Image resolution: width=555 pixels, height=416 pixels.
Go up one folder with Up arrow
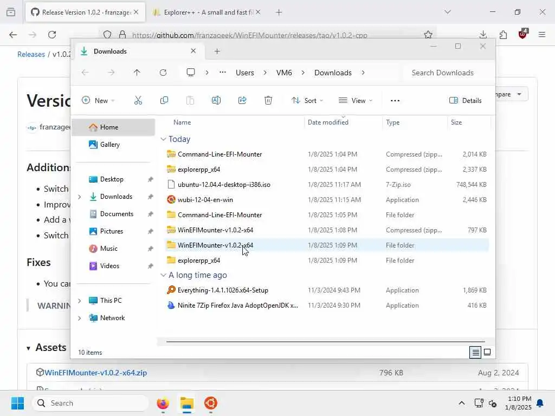coord(137,73)
